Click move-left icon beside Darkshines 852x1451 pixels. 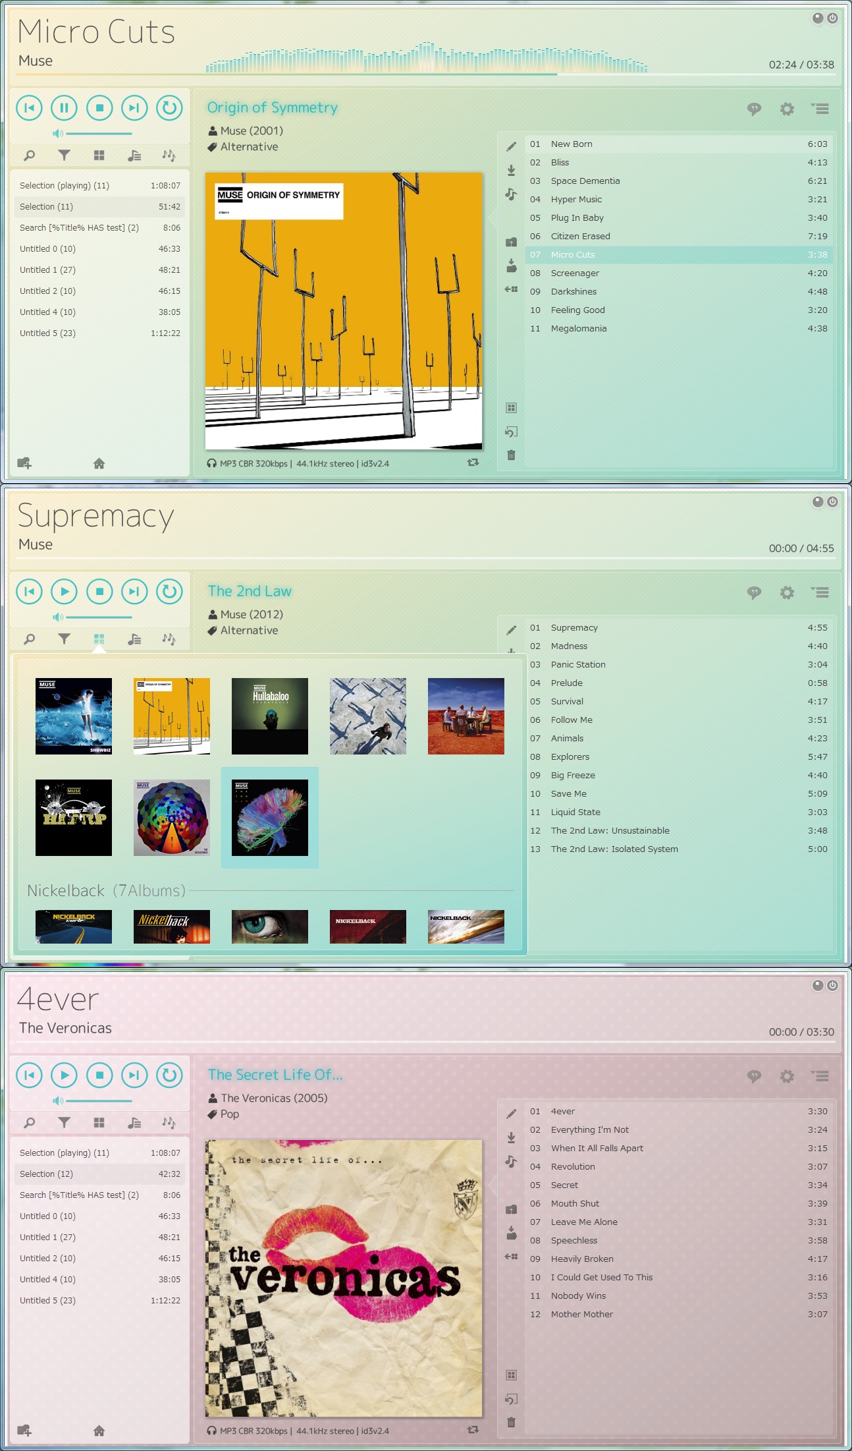511,289
